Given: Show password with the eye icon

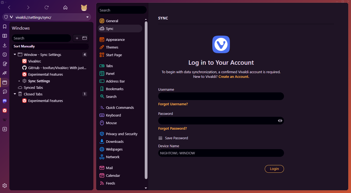Looking at the screenshot, I should tap(280, 121).
